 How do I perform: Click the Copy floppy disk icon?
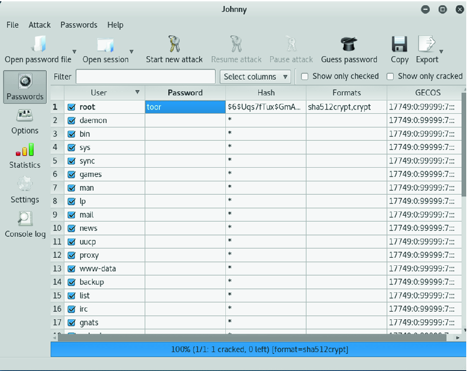click(x=399, y=44)
